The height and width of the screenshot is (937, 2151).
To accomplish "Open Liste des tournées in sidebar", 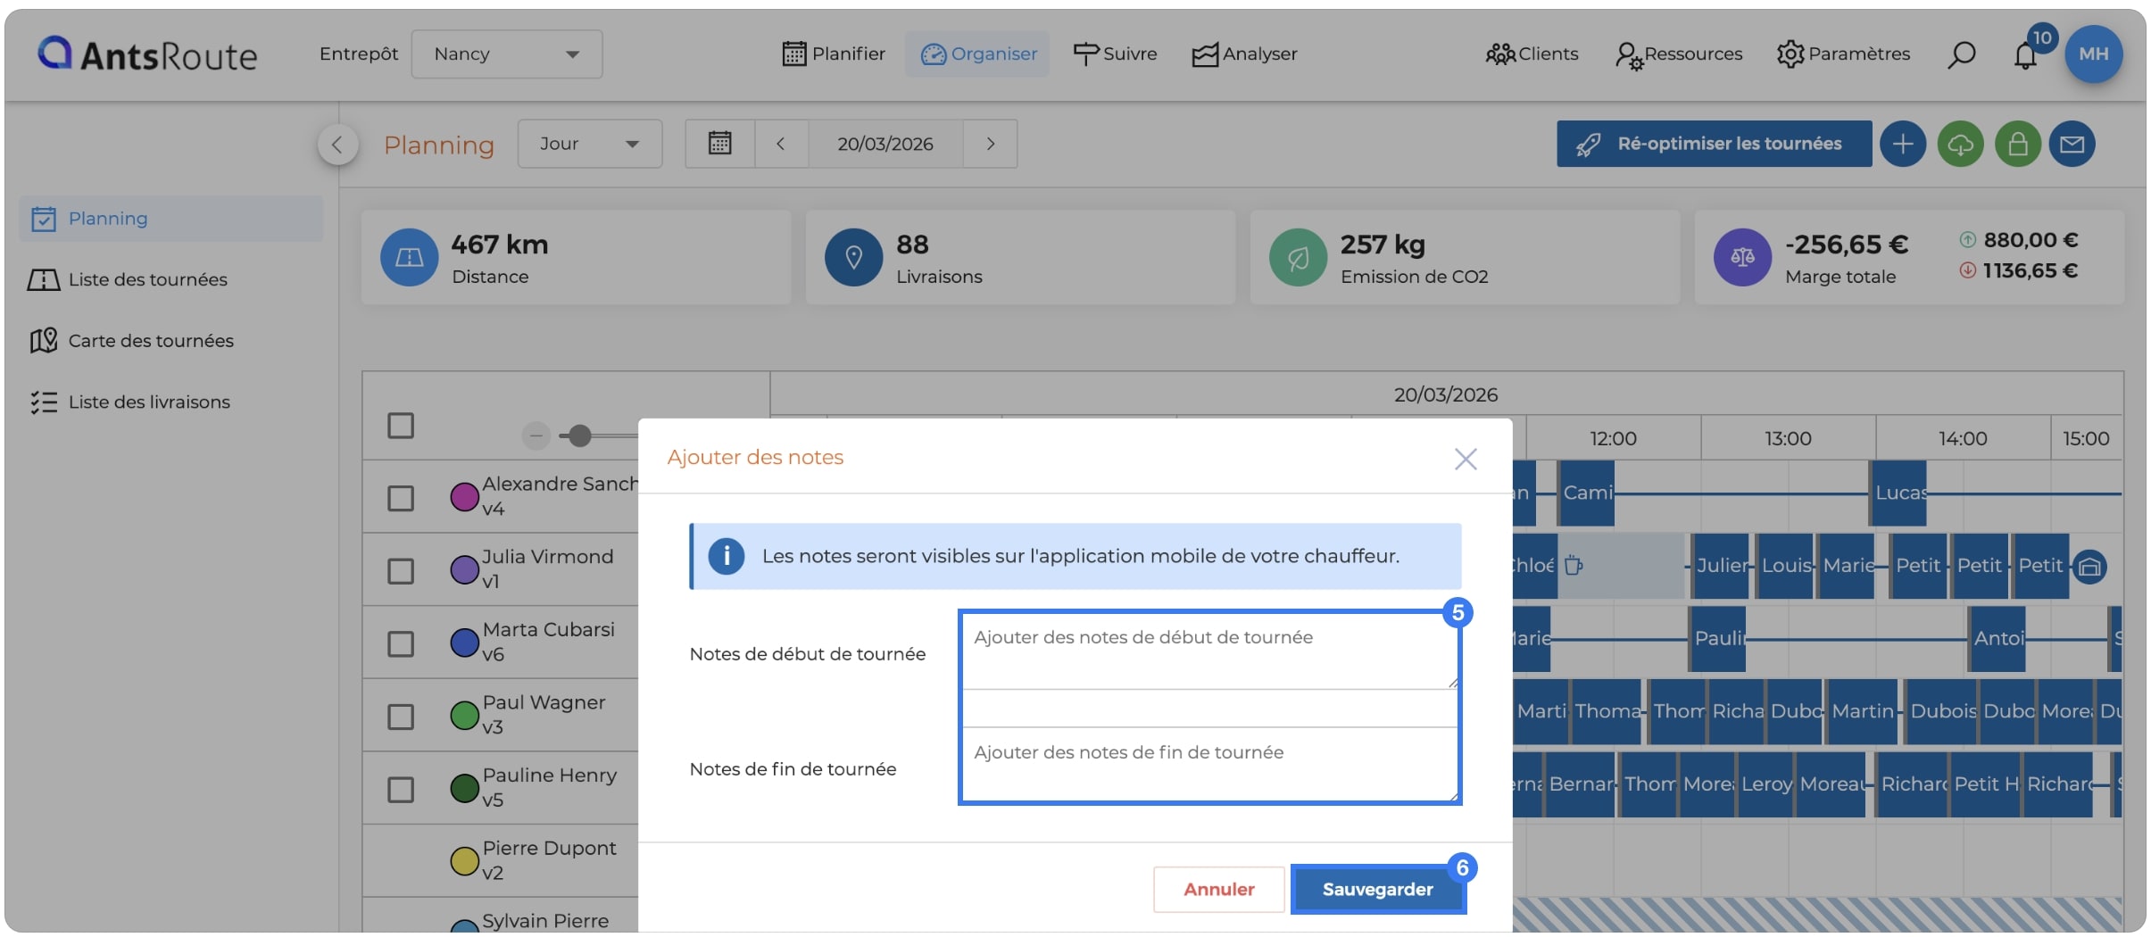I will [148, 279].
